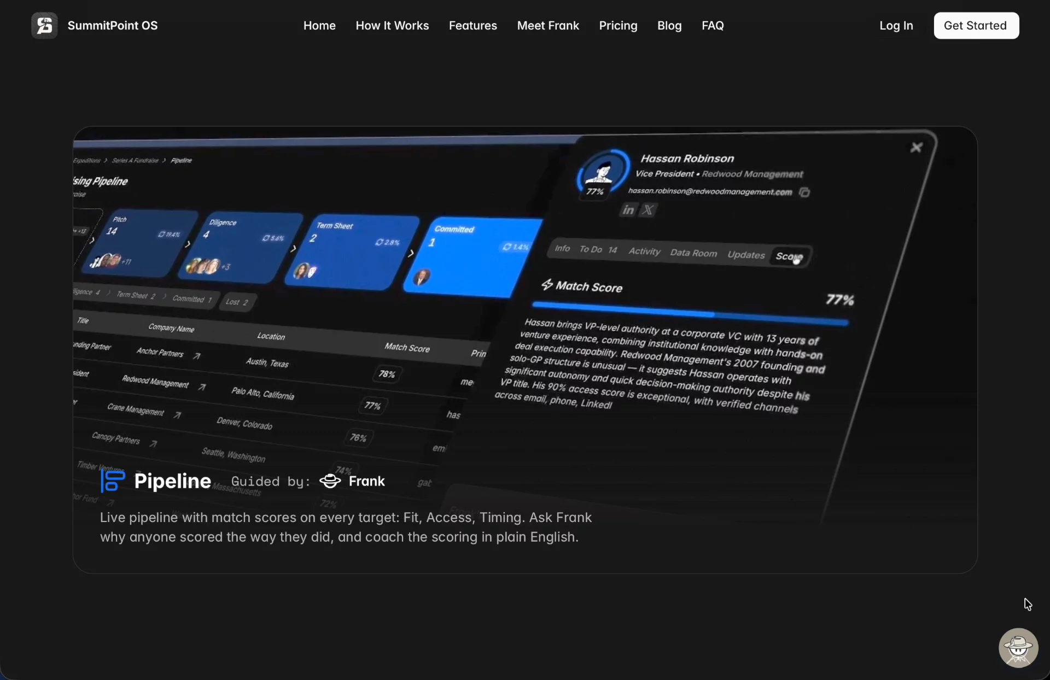Switch to the Updates tab

pyautogui.click(x=746, y=255)
